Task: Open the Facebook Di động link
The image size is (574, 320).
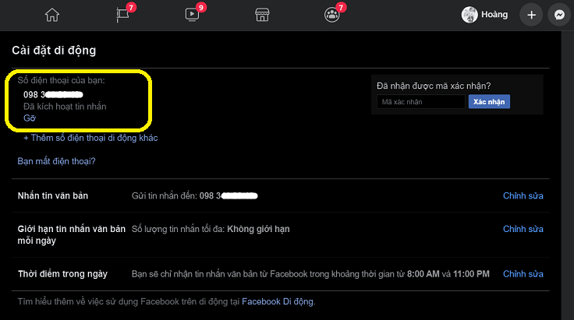Action: (x=278, y=302)
